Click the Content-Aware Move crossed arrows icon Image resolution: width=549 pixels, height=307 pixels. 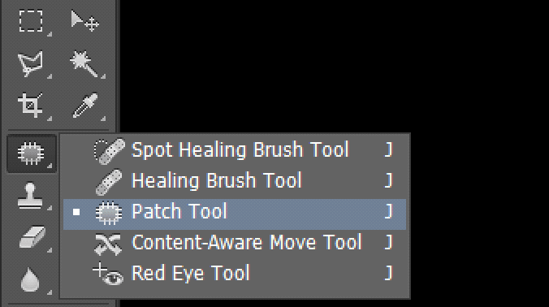point(108,244)
